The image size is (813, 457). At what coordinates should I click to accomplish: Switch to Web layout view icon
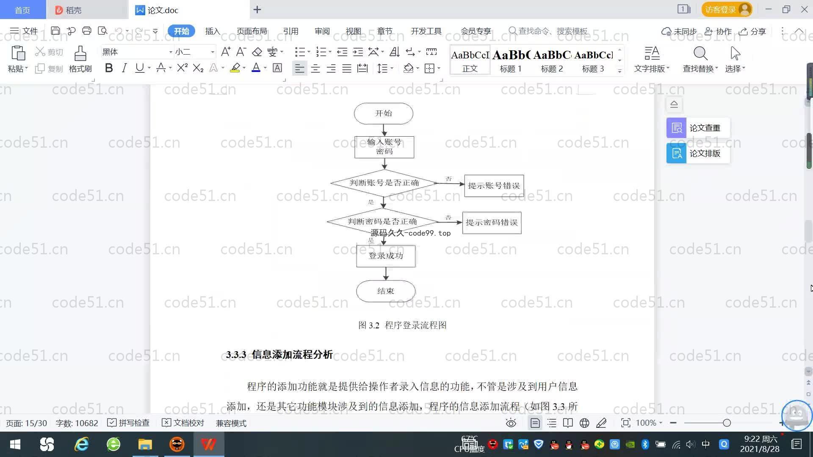[x=584, y=423]
